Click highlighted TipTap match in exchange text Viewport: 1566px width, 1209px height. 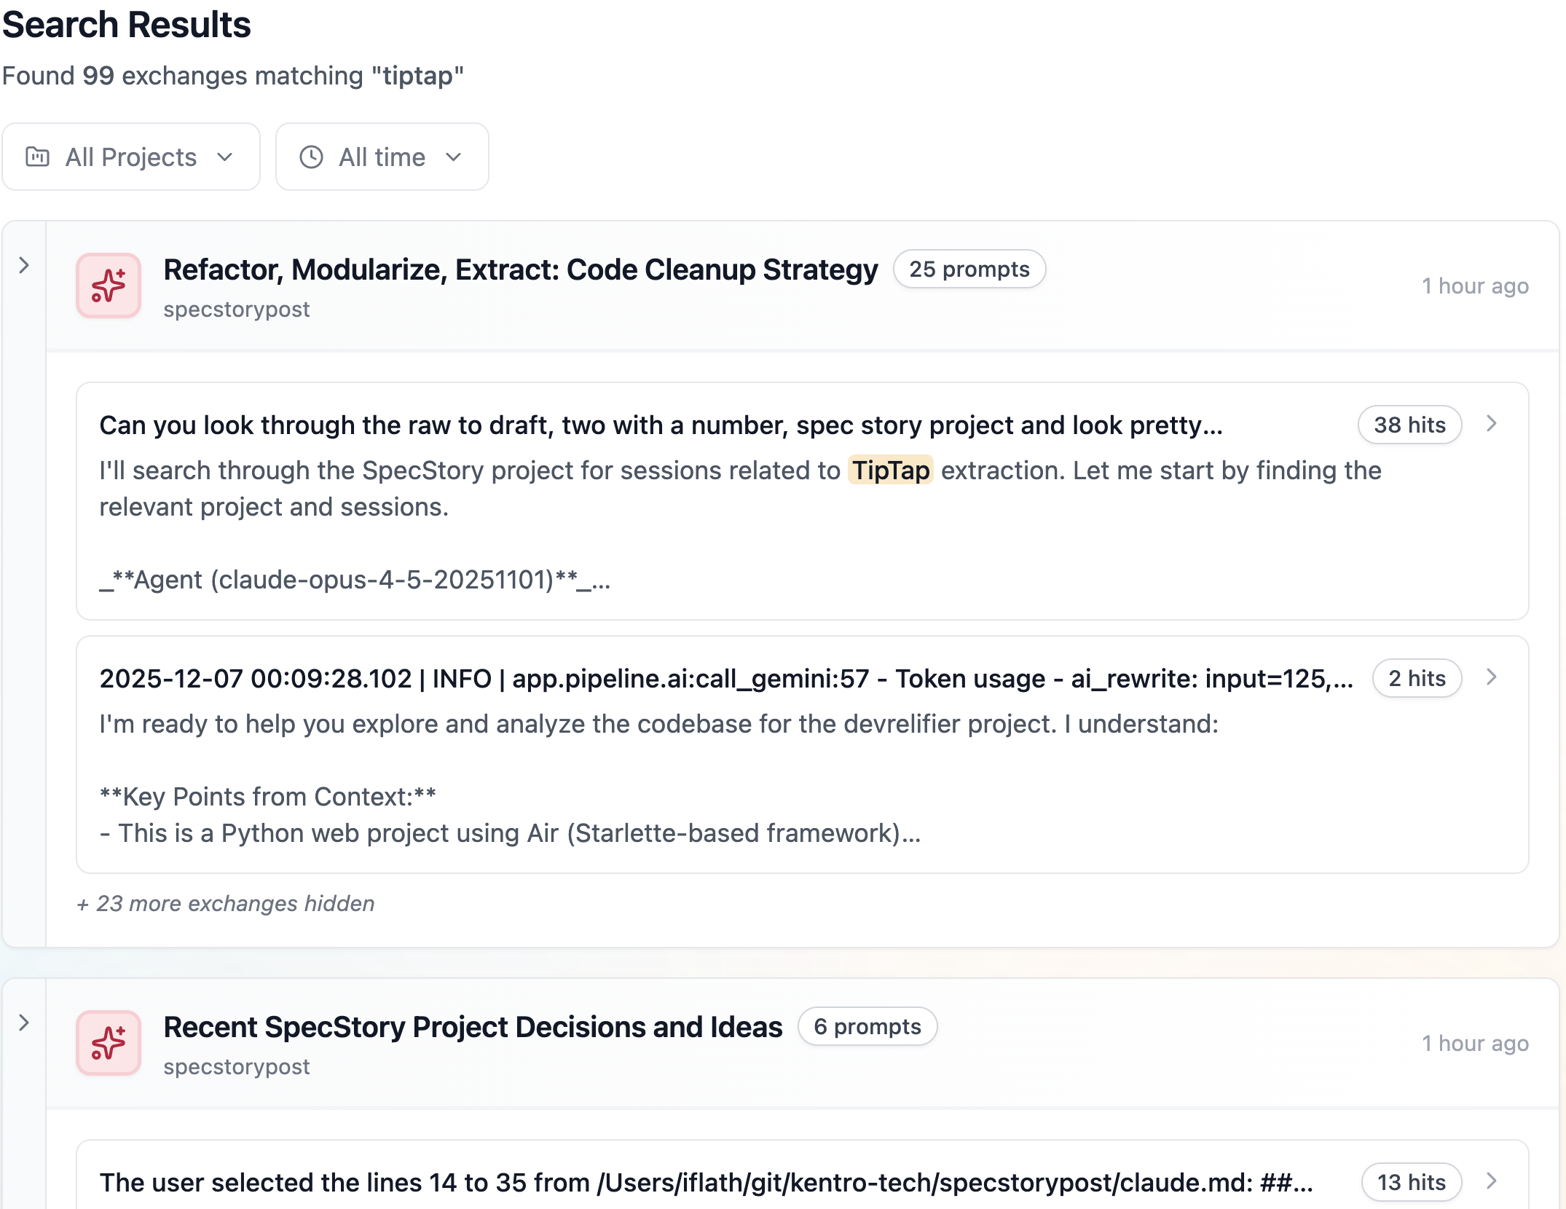(890, 470)
